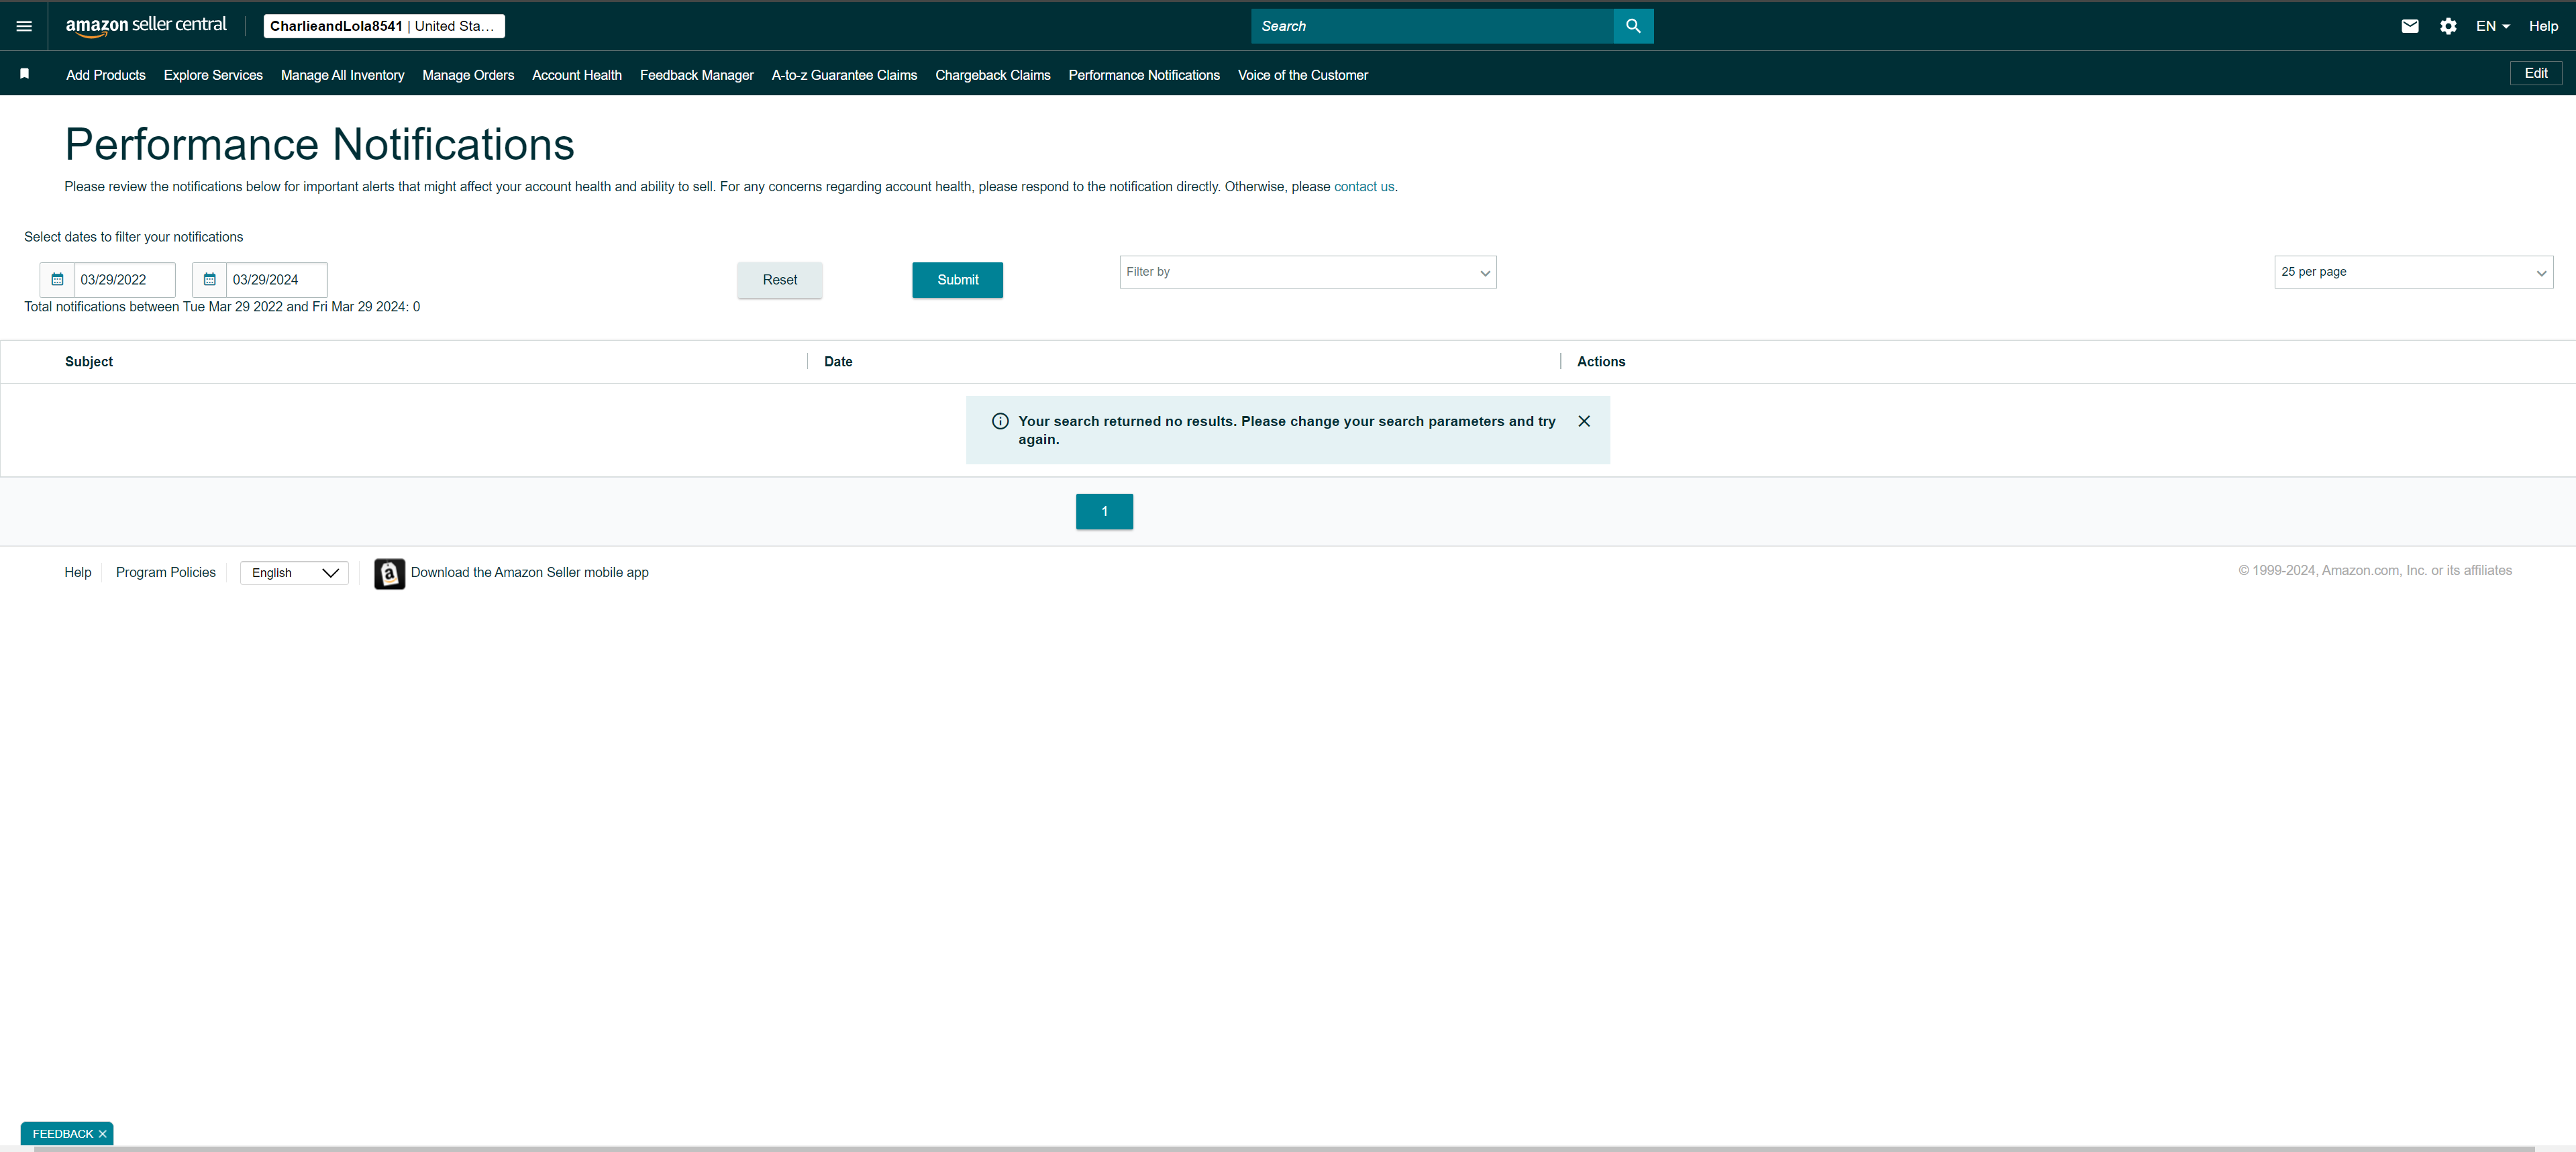This screenshot has height=1152, width=2576.
Task: Open the hamburger navigation menu
Action: (x=24, y=26)
